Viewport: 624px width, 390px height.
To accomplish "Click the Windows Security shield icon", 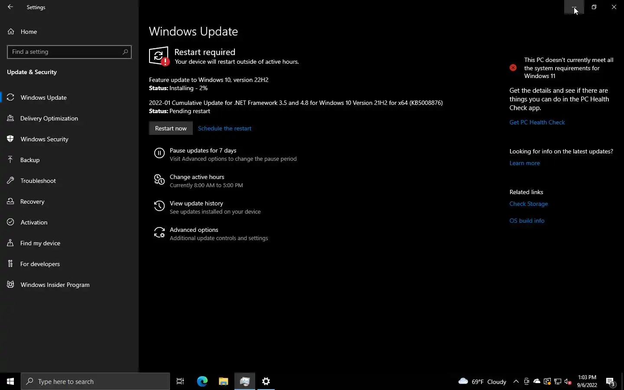I will coord(10,139).
